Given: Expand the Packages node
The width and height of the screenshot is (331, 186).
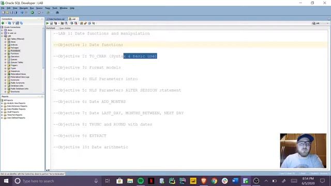Looking at the screenshot, I should (x=5, y=48).
